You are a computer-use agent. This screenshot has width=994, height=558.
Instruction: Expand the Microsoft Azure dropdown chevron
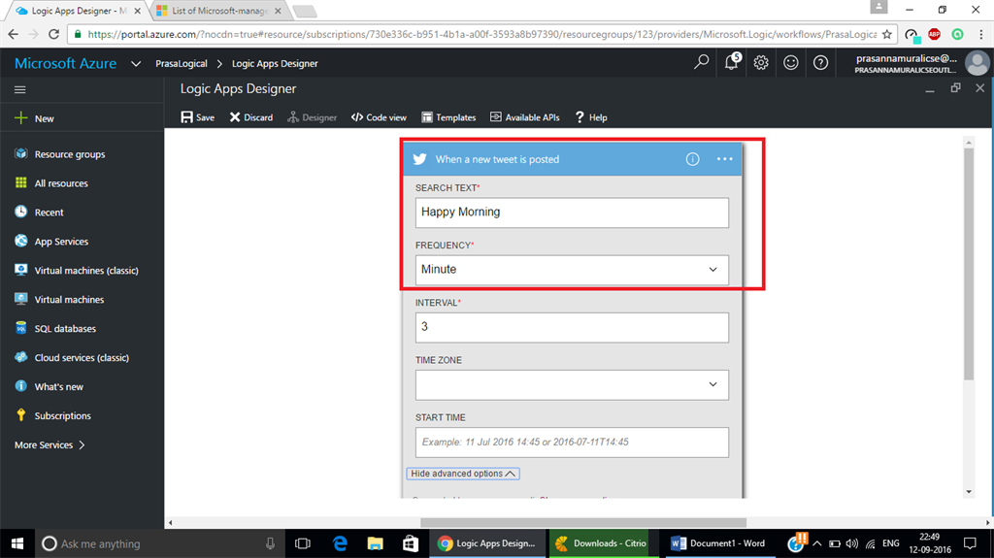click(136, 63)
